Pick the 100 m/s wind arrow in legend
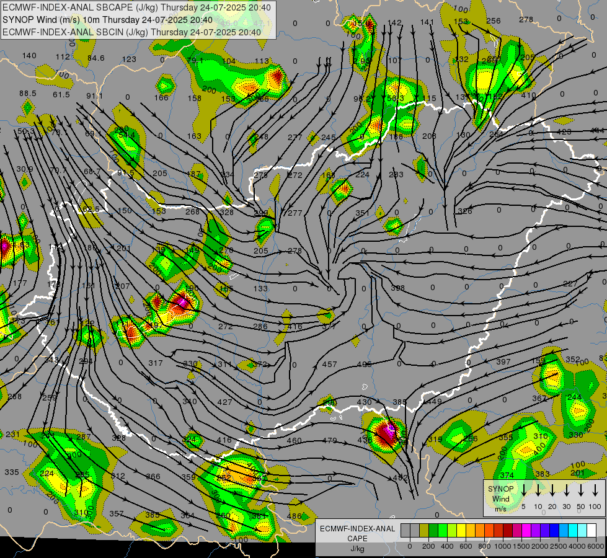The height and width of the screenshot is (558, 607). 595,490
